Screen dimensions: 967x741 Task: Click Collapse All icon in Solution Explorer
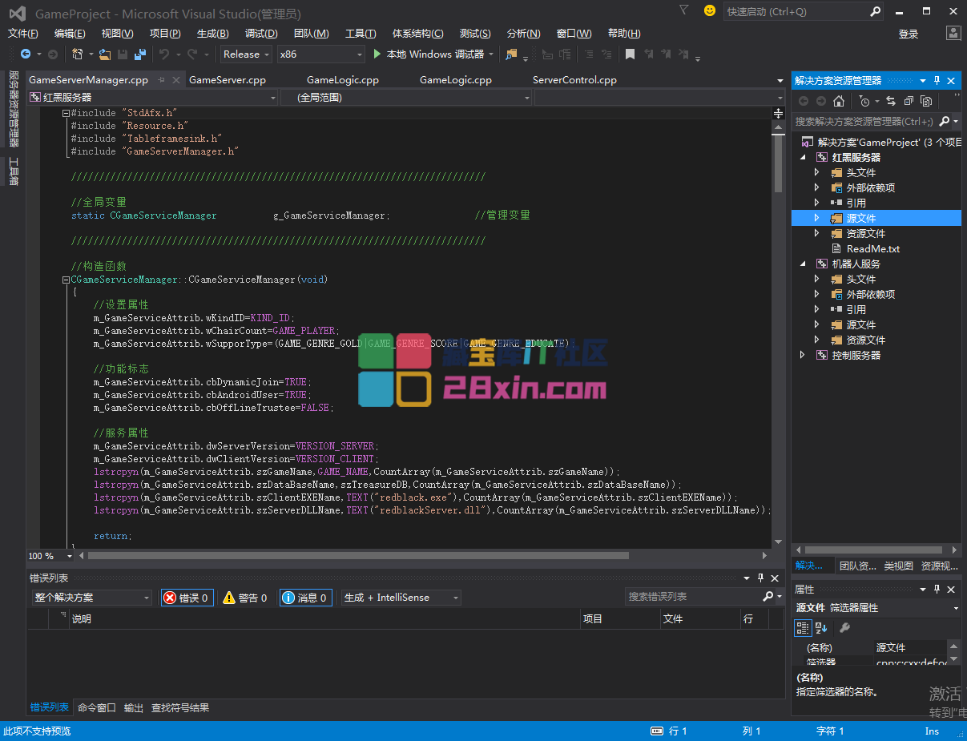909,101
